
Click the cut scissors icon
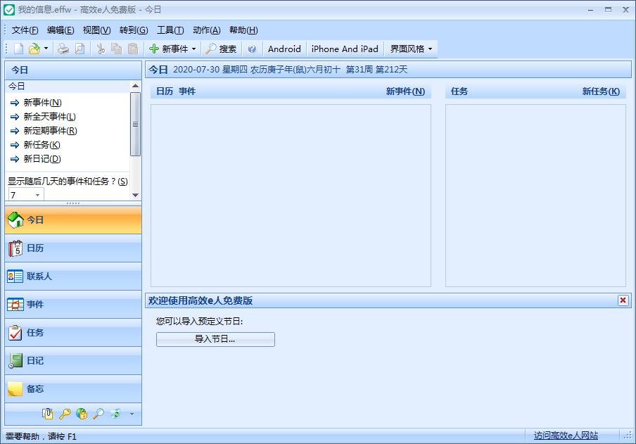click(101, 49)
